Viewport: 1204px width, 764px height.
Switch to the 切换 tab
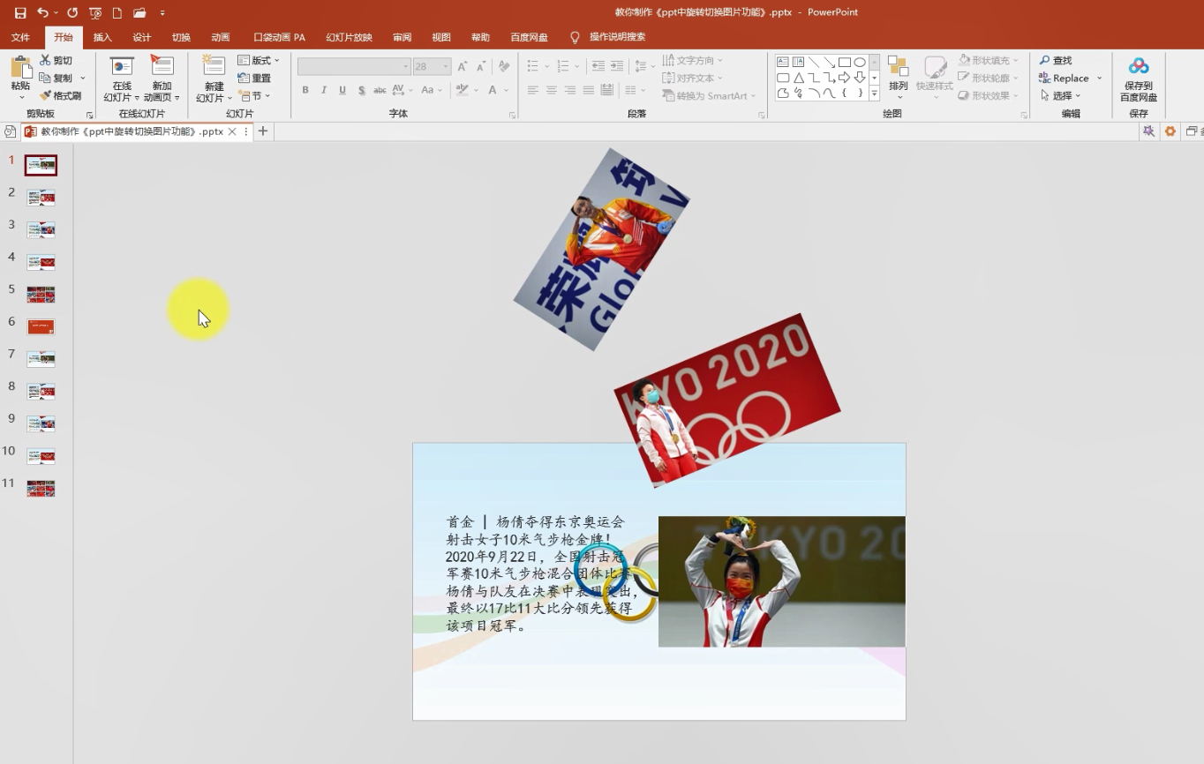181,37
